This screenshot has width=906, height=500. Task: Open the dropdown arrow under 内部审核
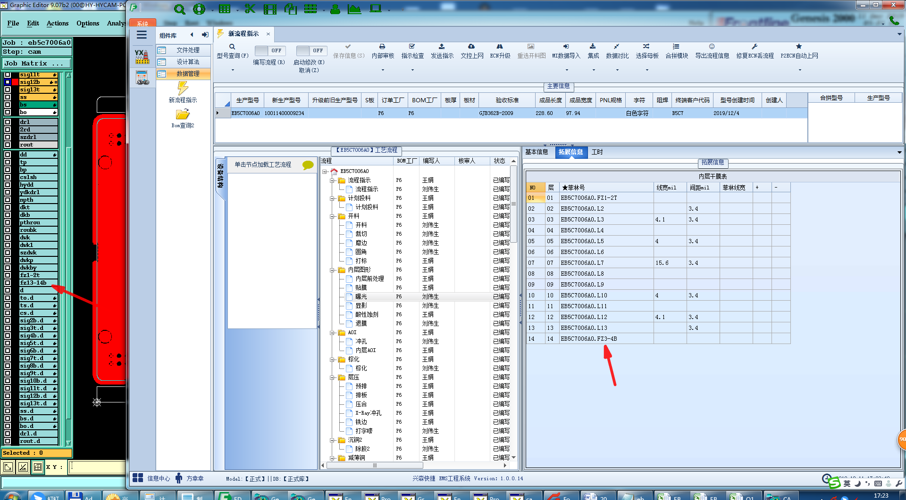pyautogui.click(x=382, y=70)
